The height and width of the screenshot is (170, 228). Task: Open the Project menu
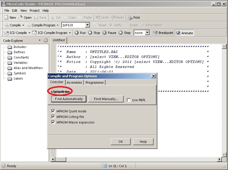(x=35, y=11)
